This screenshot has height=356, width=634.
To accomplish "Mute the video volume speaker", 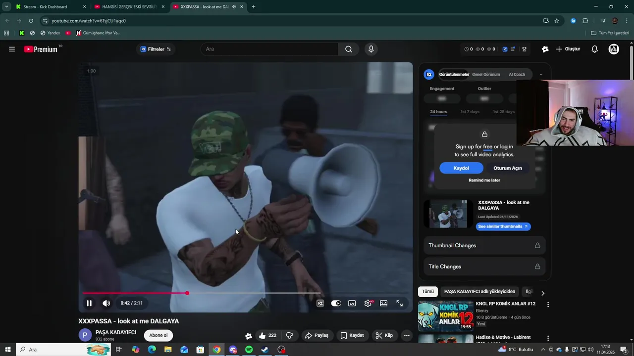I will point(106,303).
